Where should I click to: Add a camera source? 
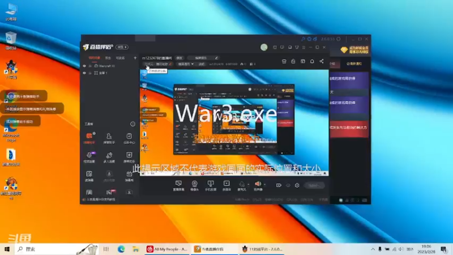coord(194,185)
